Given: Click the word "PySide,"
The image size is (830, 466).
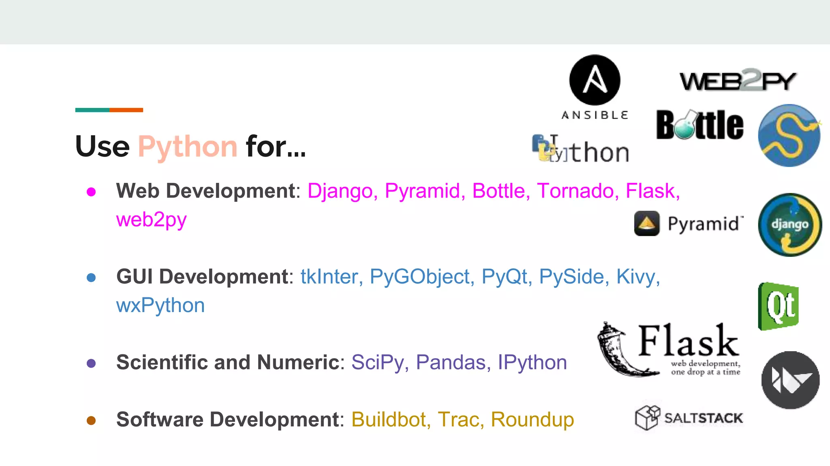Looking at the screenshot, I should (x=574, y=277).
